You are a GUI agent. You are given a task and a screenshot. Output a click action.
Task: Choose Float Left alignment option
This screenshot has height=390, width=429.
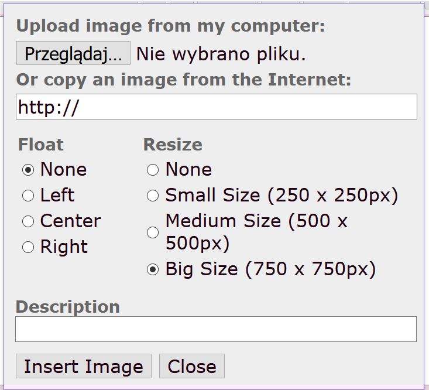coord(28,196)
